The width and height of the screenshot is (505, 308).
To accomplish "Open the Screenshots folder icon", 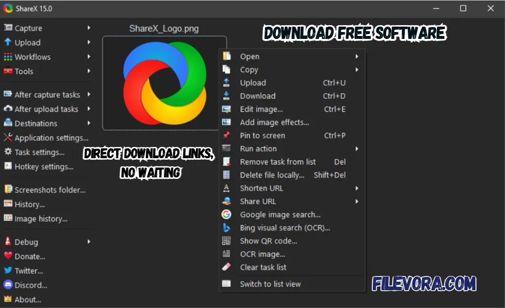I will point(7,190).
